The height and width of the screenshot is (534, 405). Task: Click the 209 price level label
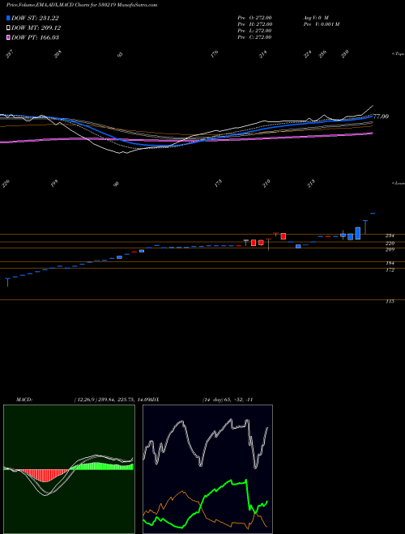[x=390, y=250]
